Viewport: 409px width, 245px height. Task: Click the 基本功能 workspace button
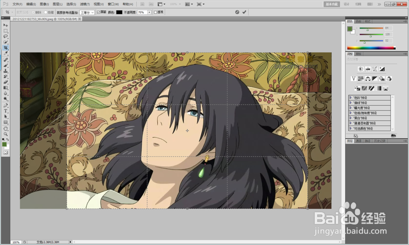(x=332, y=4)
